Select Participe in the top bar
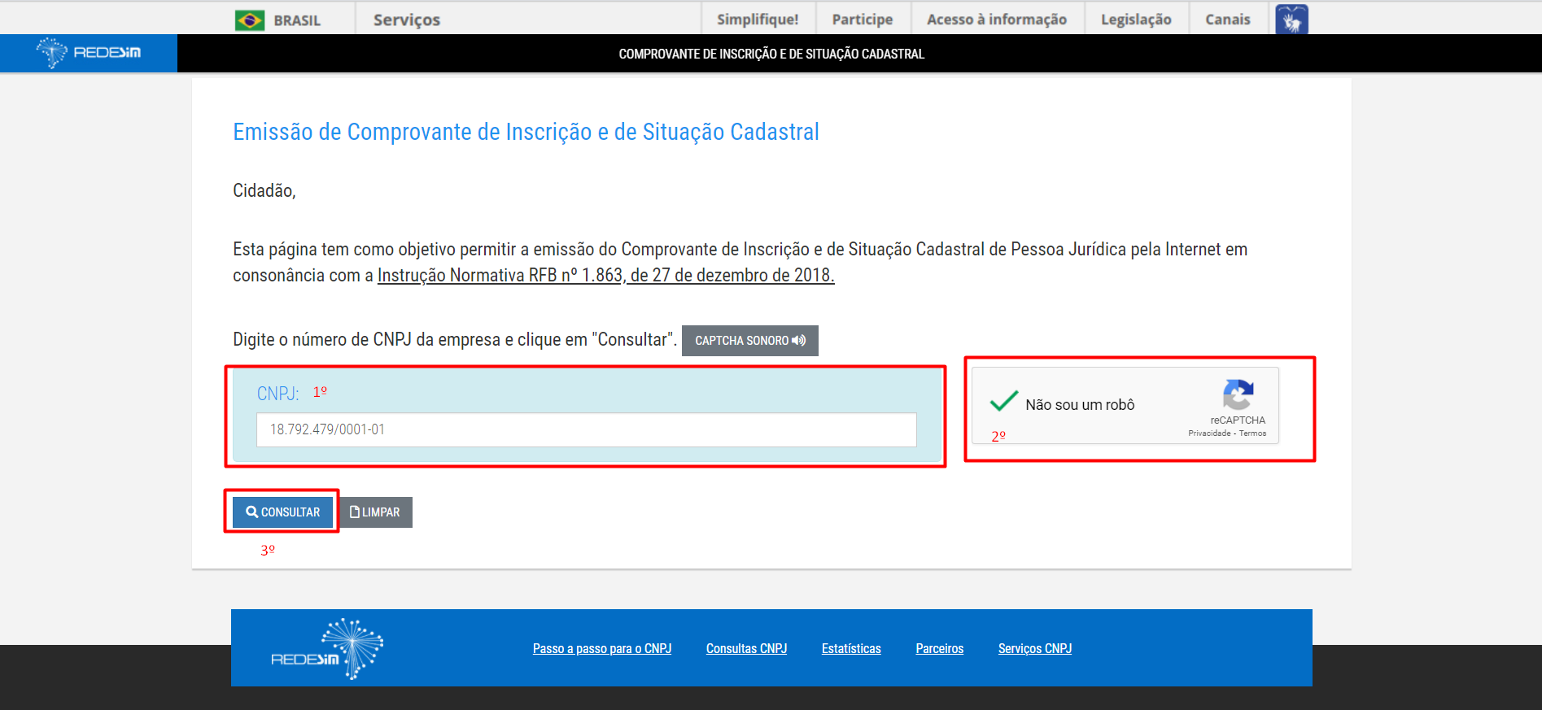 click(x=862, y=20)
